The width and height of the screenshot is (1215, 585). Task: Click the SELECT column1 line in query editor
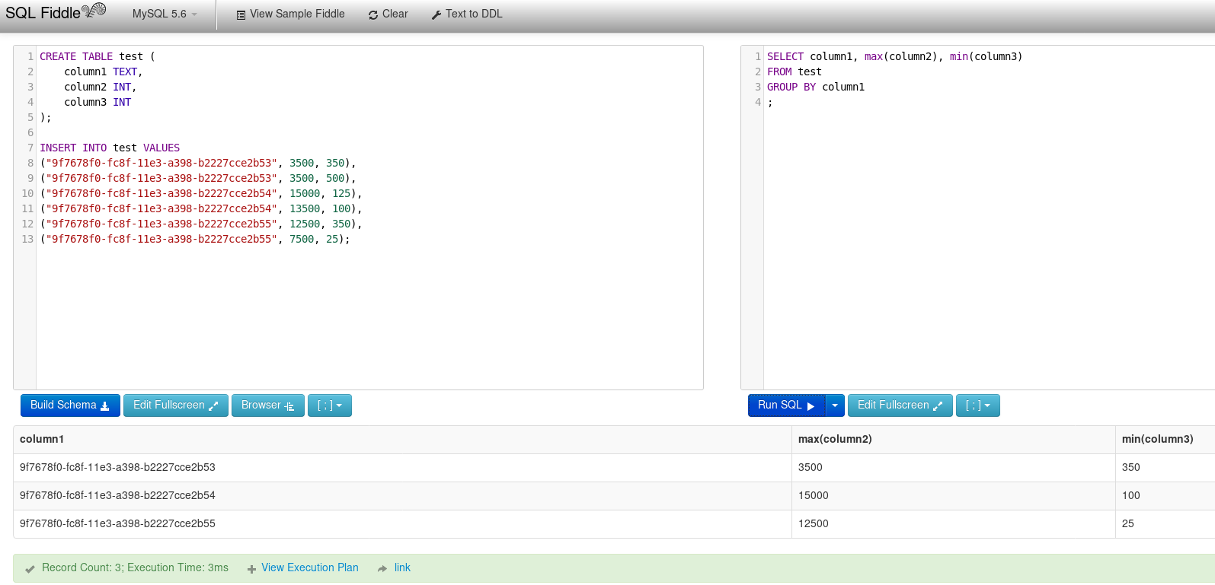click(895, 56)
